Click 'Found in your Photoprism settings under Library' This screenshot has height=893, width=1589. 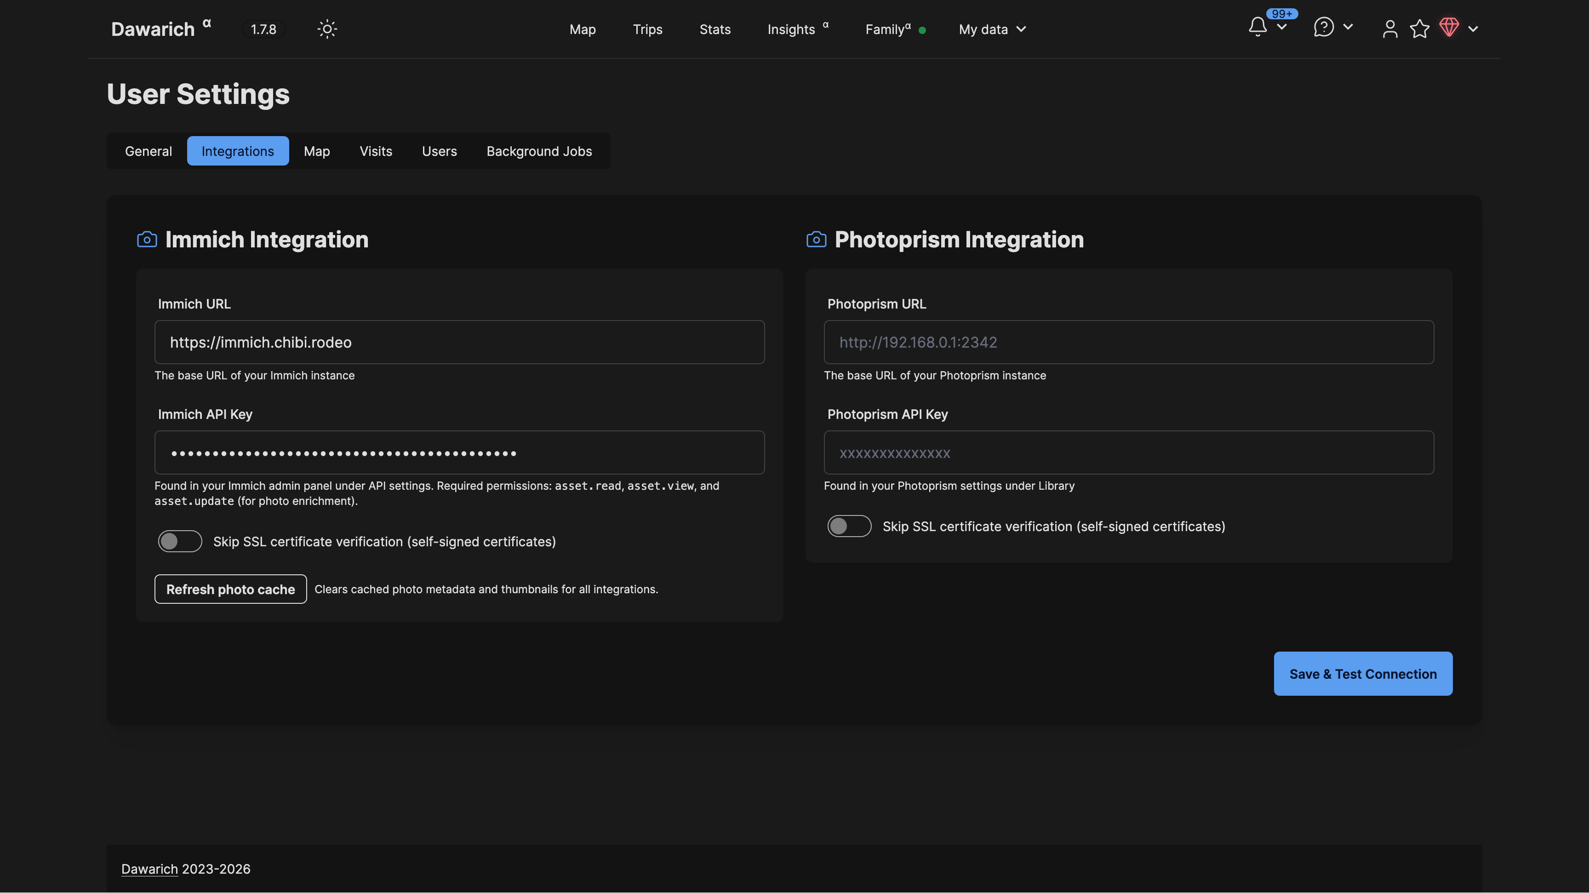949,486
